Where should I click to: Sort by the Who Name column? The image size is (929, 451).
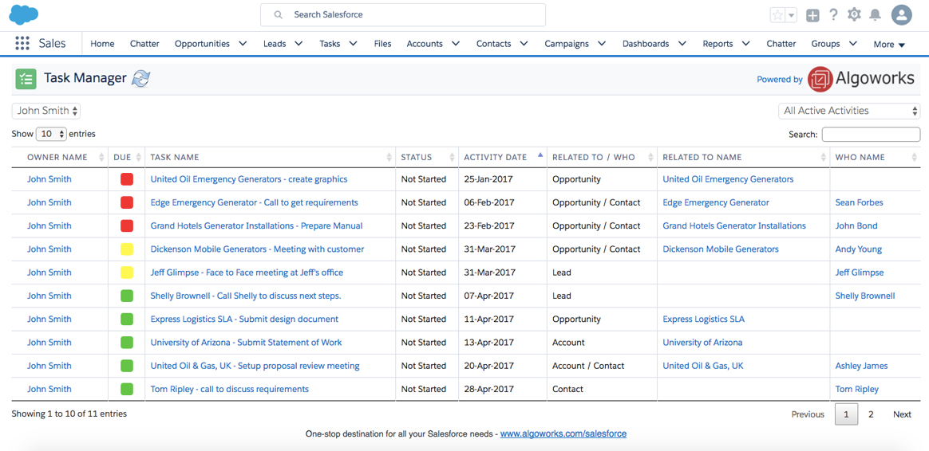pos(876,158)
